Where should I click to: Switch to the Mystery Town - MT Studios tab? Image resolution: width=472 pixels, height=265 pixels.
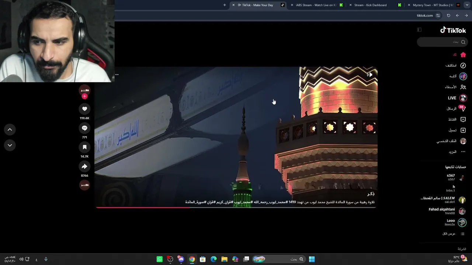click(x=433, y=5)
